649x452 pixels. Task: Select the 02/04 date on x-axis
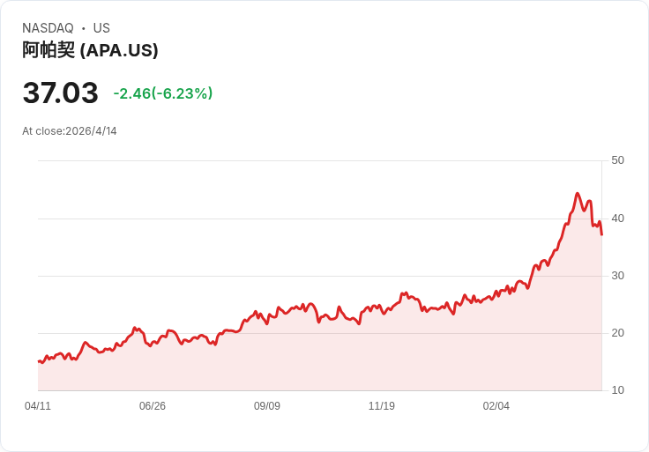point(496,406)
